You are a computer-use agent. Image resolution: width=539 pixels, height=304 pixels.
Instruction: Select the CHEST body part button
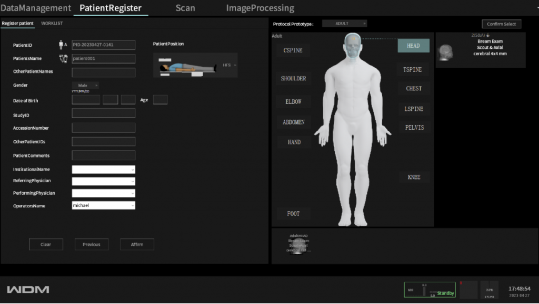[414, 88]
